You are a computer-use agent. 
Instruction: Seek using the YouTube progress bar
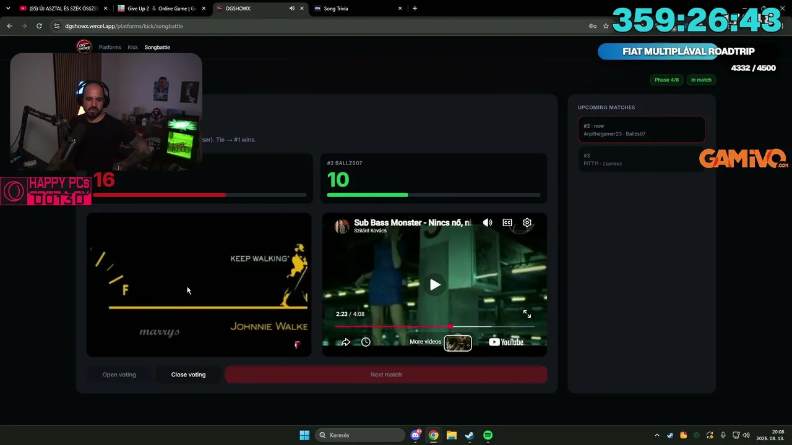pyautogui.click(x=434, y=326)
